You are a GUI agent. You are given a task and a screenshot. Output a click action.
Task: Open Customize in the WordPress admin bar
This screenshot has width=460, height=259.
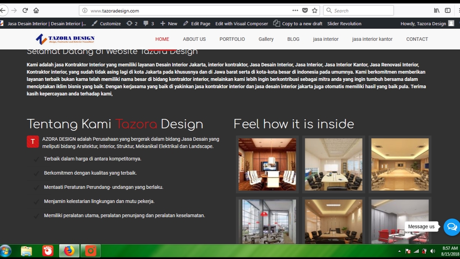106,24
